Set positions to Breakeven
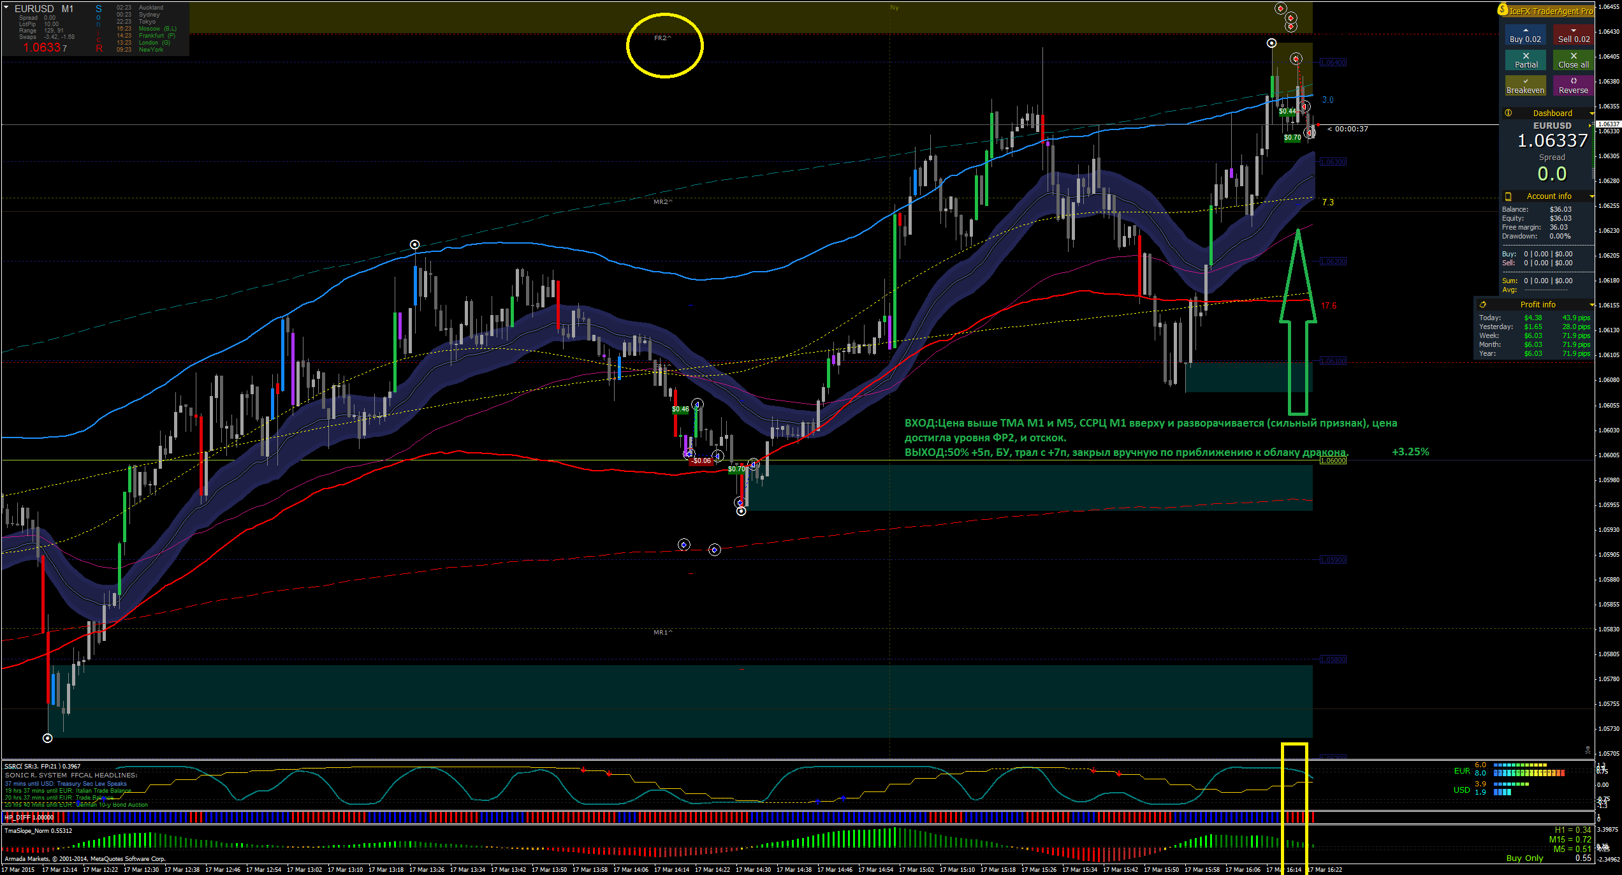The height and width of the screenshot is (875, 1622). point(1525,85)
